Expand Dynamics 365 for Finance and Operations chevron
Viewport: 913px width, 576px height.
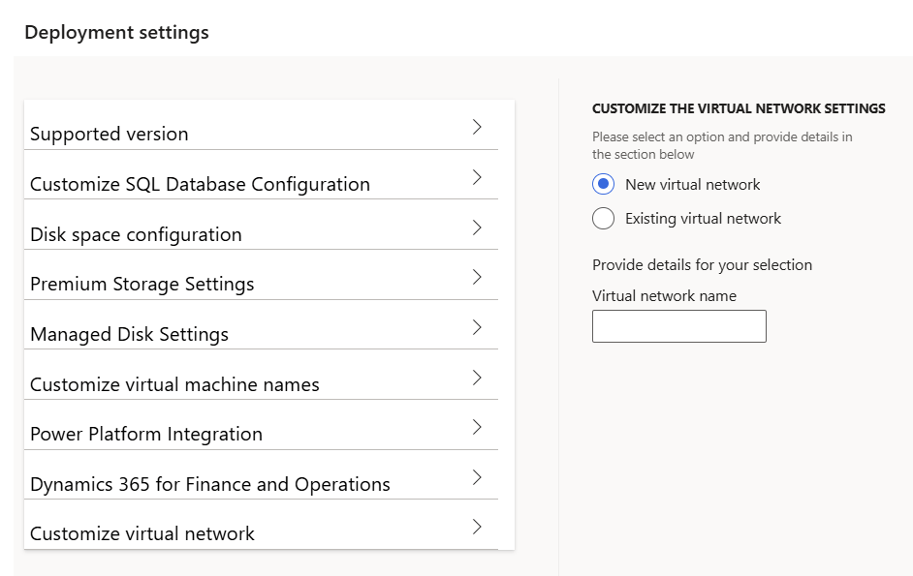(x=477, y=477)
